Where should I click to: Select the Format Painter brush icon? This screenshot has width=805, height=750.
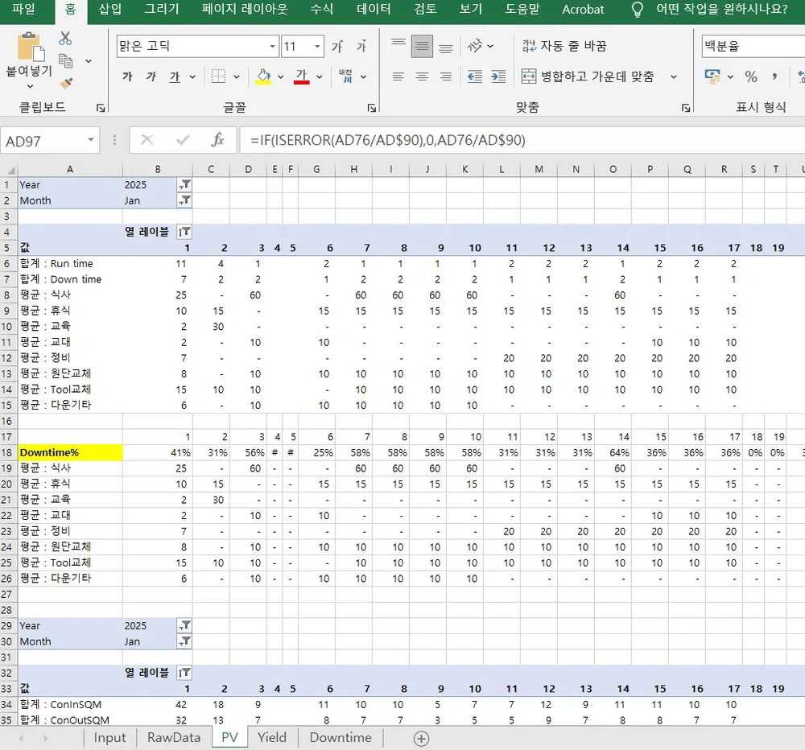(66, 83)
